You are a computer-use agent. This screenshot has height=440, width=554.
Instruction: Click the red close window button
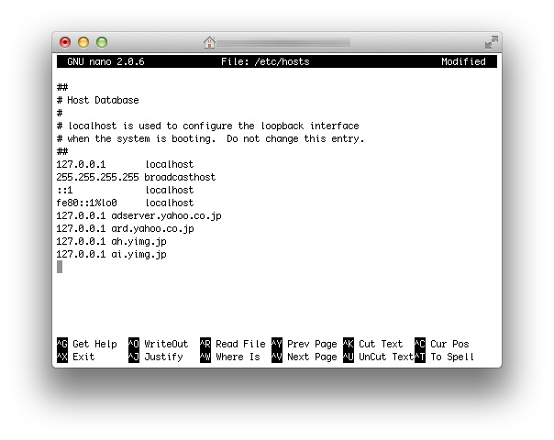tap(65, 42)
